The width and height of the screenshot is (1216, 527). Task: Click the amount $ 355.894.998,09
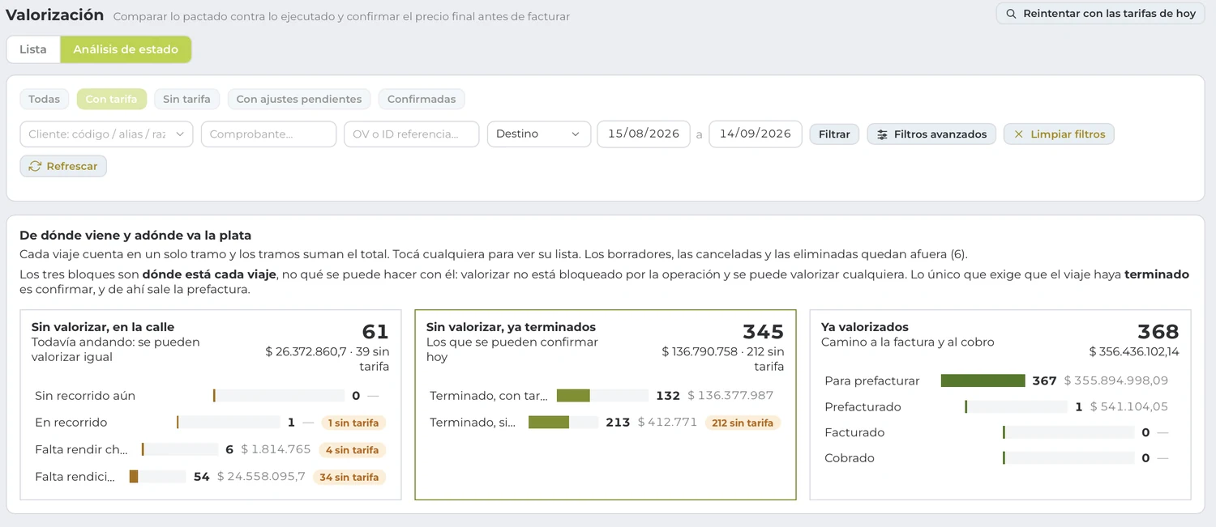click(x=1116, y=380)
